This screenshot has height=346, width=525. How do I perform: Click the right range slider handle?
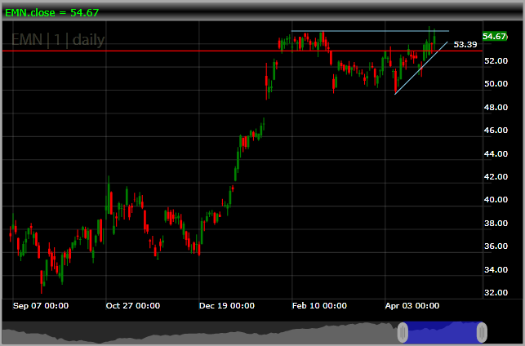pyautogui.click(x=482, y=332)
